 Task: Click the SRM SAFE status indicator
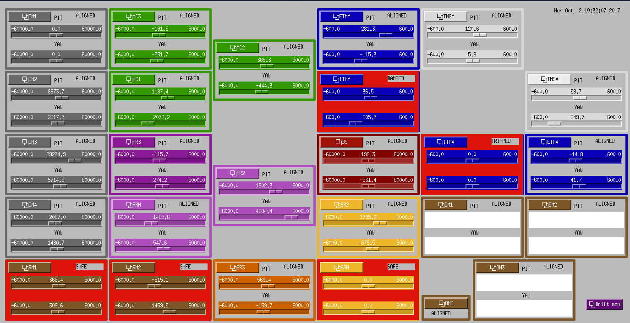click(401, 267)
